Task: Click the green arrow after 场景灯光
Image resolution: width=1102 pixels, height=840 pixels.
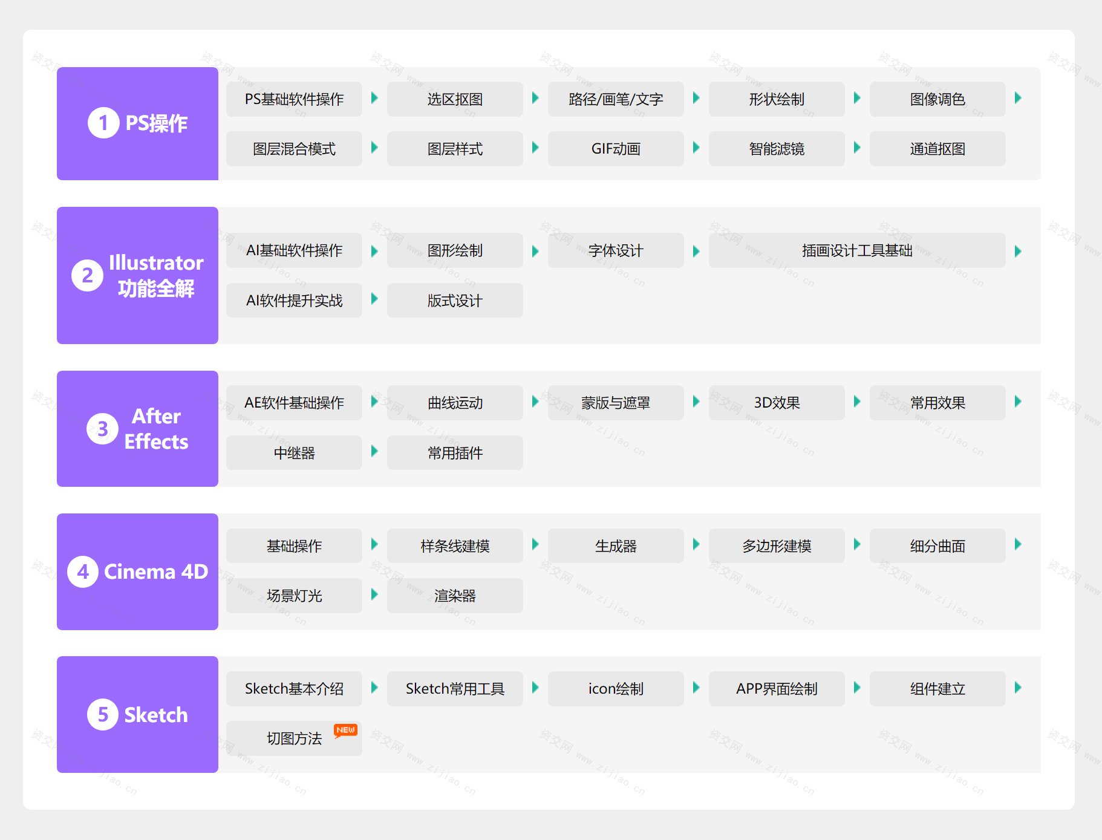Action: (x=374, y=594)
